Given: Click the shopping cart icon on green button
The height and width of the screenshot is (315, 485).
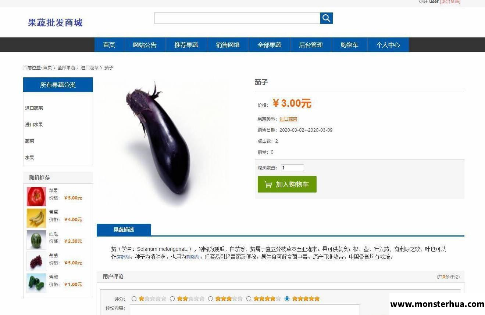Looking at the screenshot, I should (268, 184).
